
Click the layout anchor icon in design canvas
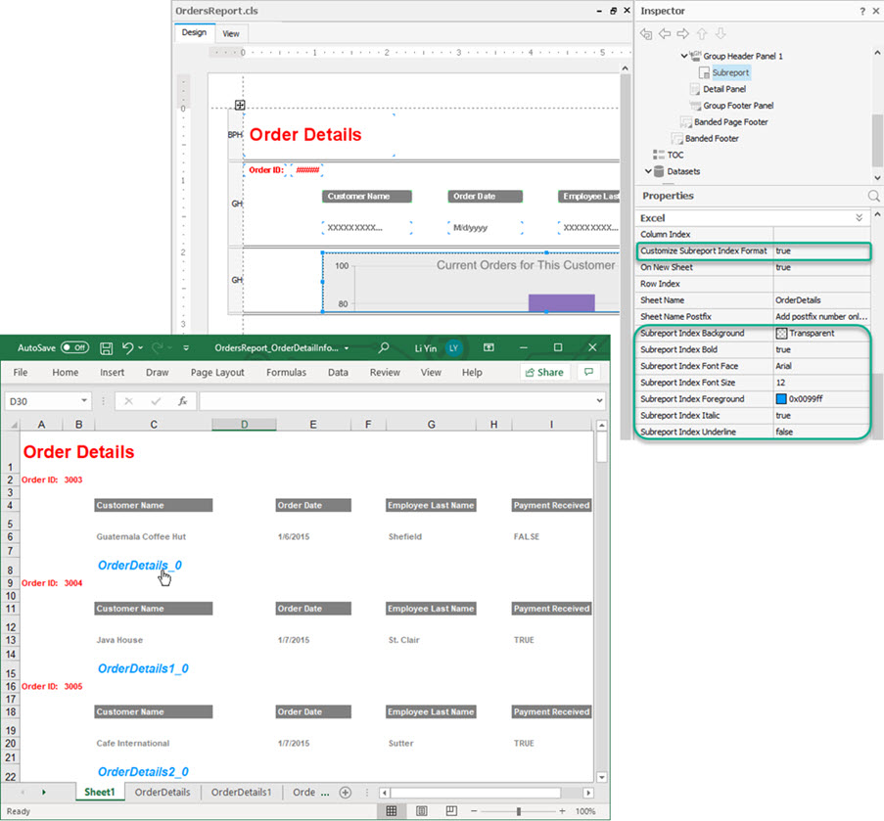[240, 105]
